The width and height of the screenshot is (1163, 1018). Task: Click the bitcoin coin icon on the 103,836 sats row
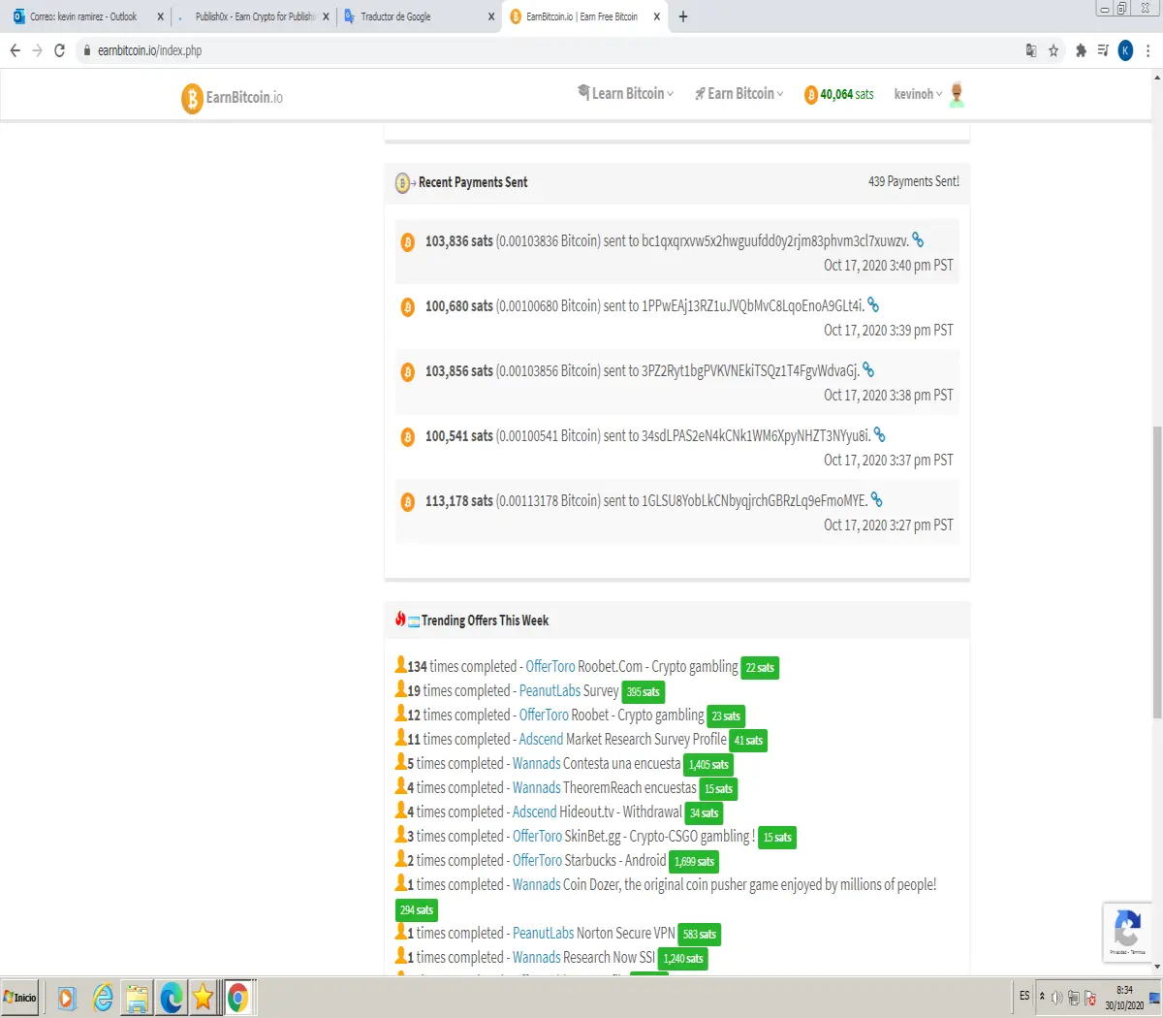408,241
